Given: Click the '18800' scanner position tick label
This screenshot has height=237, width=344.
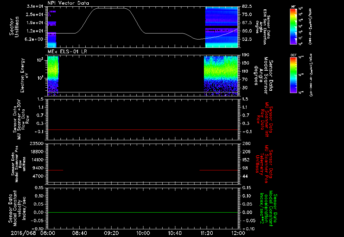Looking at the screenshot, I should (38, 152).
